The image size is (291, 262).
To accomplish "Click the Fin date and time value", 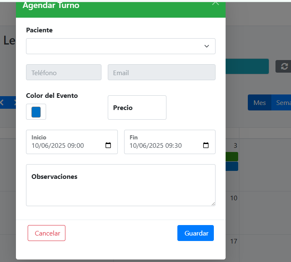I will click(x=156, y=146).
